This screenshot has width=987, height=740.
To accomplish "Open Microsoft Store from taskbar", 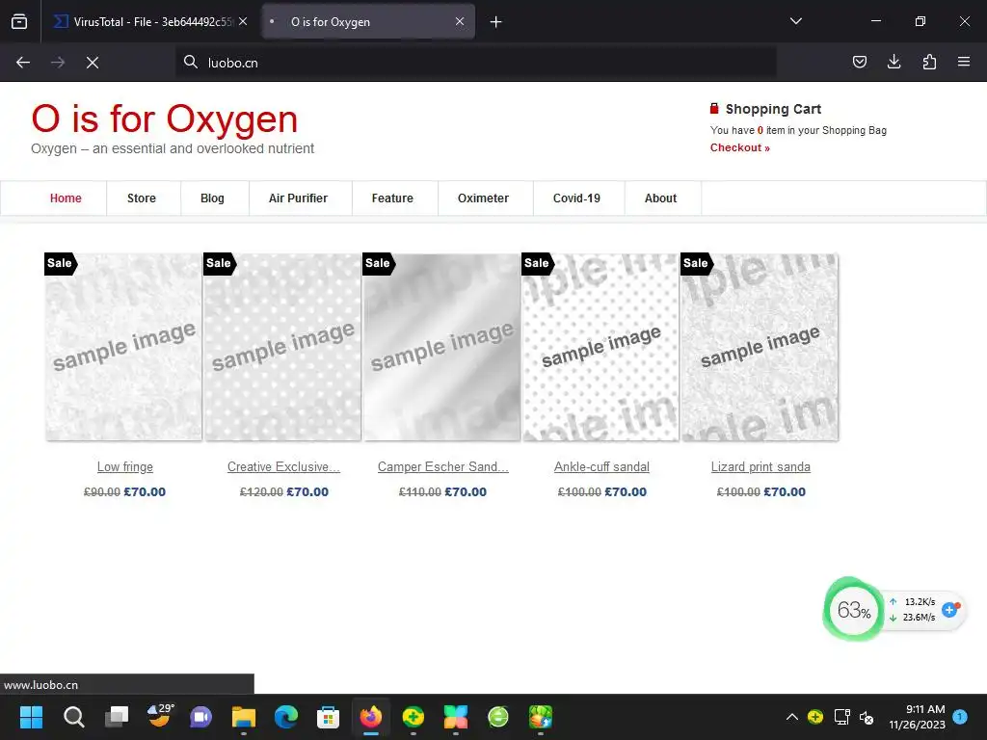I will click(328, 717).
